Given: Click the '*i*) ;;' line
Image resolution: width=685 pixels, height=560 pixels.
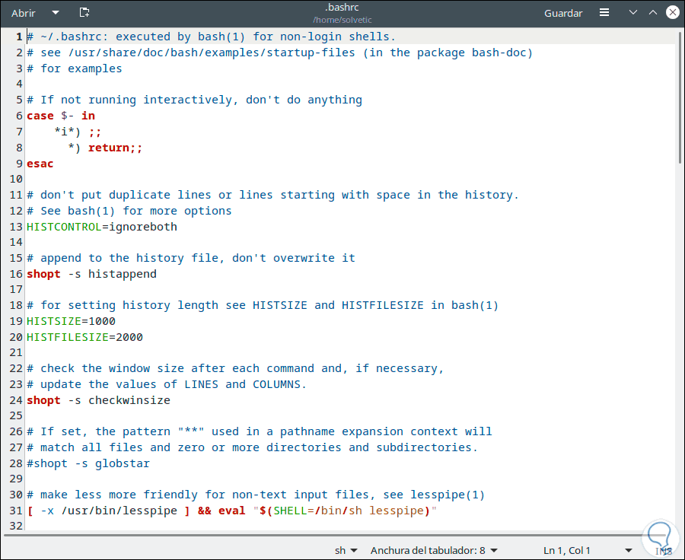Looking at the screenshot, I should coord(78,132).
